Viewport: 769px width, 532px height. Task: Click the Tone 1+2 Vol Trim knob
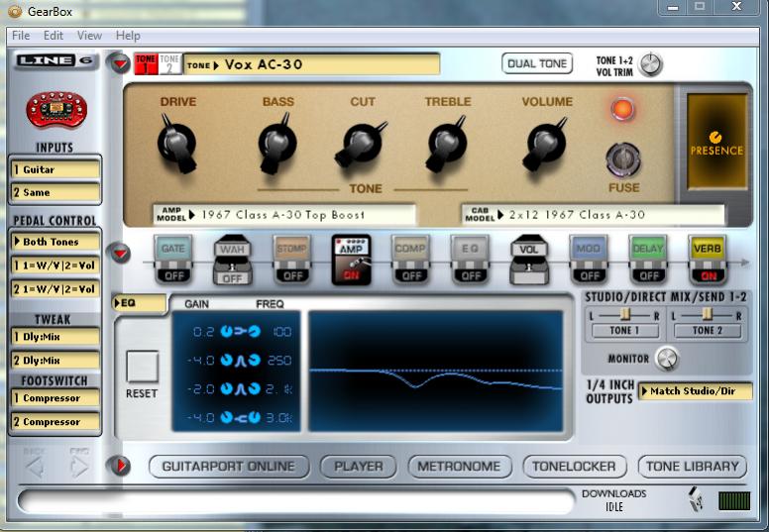click(x=651, y=64)
